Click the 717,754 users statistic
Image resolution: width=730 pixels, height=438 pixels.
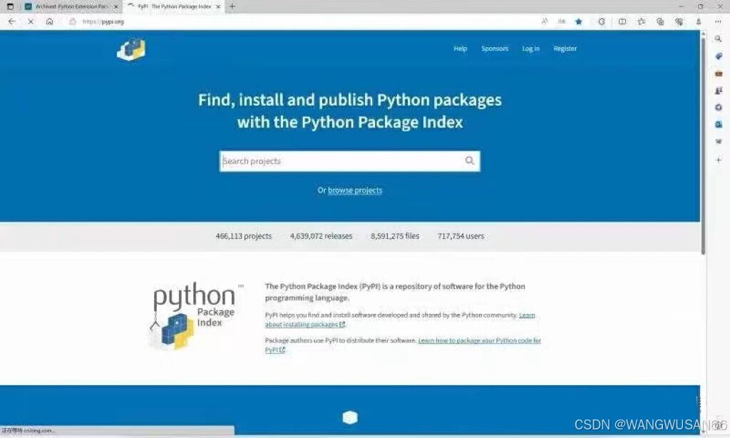[x=461, y=236]
